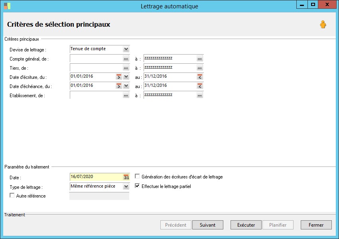Image resolution: width=339 pixels, height=239 pixels.
Task: Click the Tiers end value input field
Action: click(169, 68)
